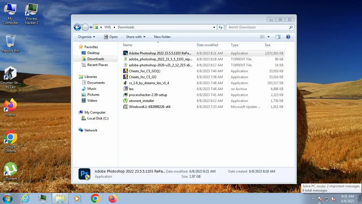Click the muted volume tray icon
Screen dimensions: 362x204
point(333,199)
